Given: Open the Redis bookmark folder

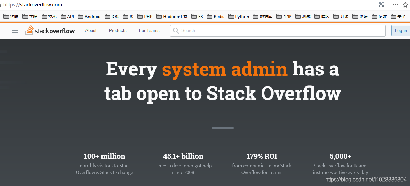Looking at the screenshot, I should tap(216, 16).
